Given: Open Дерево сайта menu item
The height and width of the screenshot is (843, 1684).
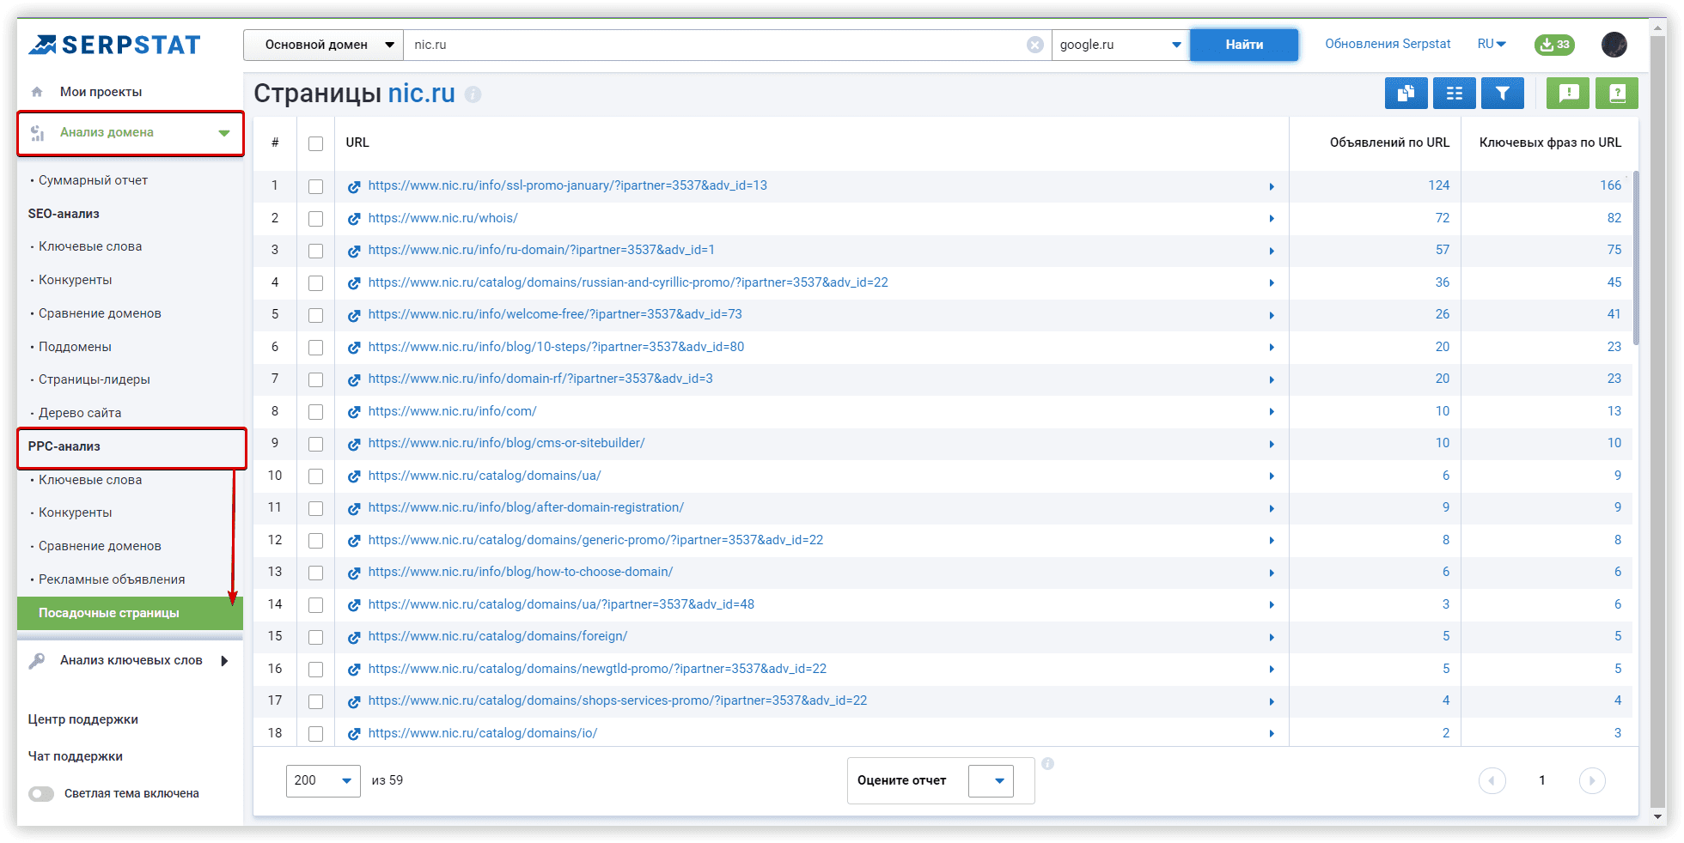Looking at the screenshot, I should click(x=79, y=413).
